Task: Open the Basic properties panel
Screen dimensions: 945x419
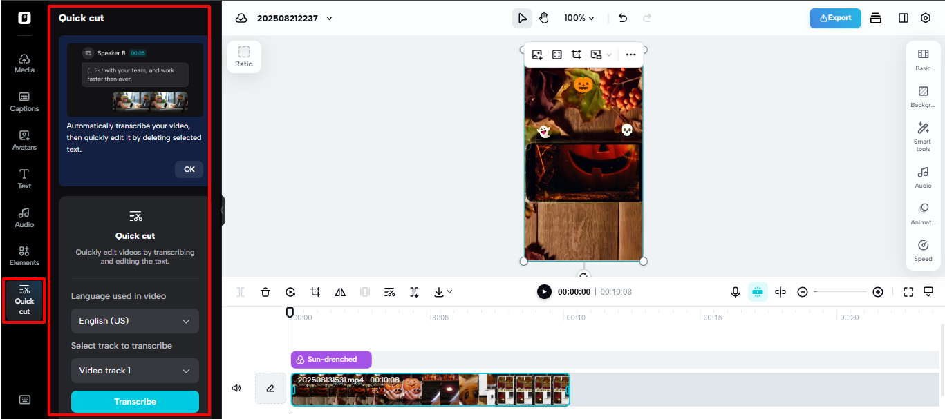Action: tap(923, 60)
